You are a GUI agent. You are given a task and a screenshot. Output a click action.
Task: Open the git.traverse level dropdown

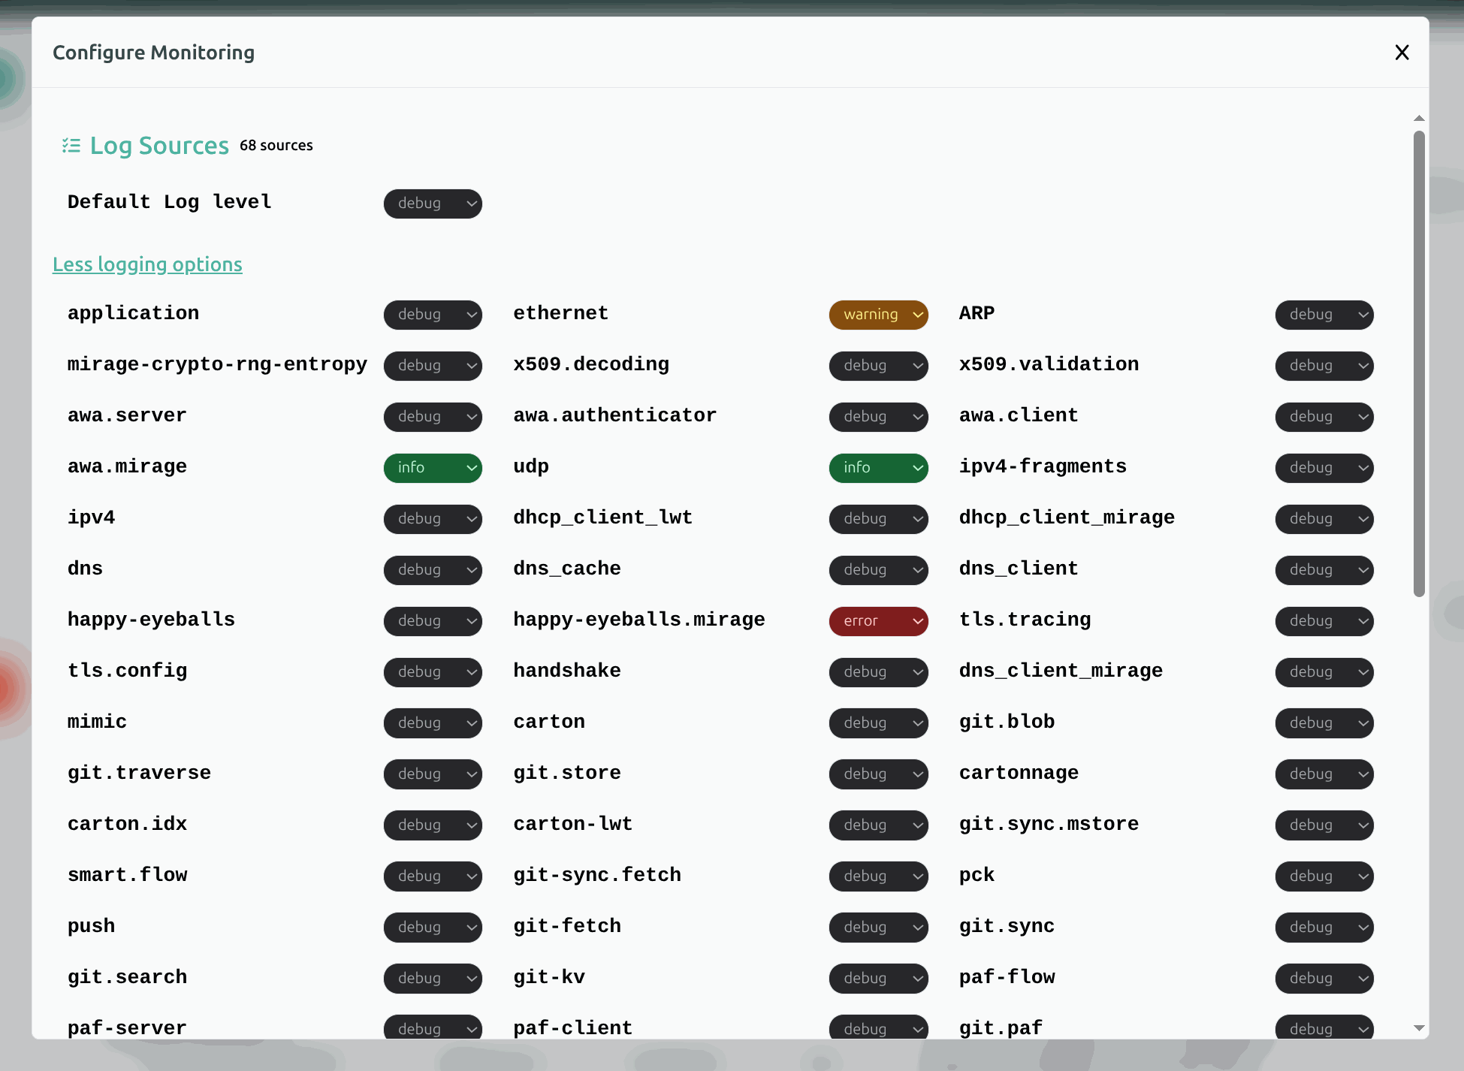tap(433, 774)
